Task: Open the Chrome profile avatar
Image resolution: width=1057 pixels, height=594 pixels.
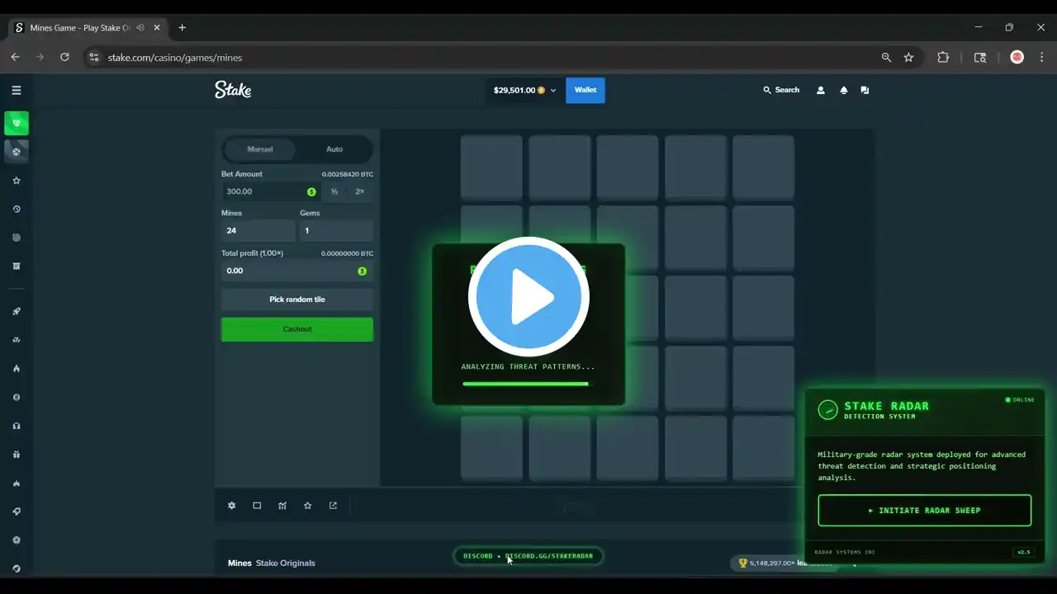Action: pyautogui.click(x=1017, y=58)
